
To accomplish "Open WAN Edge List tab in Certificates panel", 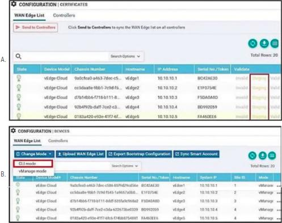I will point(30,15).
